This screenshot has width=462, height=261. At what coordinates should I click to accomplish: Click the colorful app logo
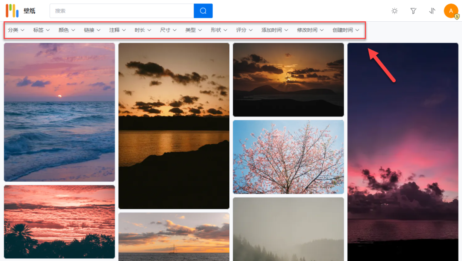tap(12, 11)
